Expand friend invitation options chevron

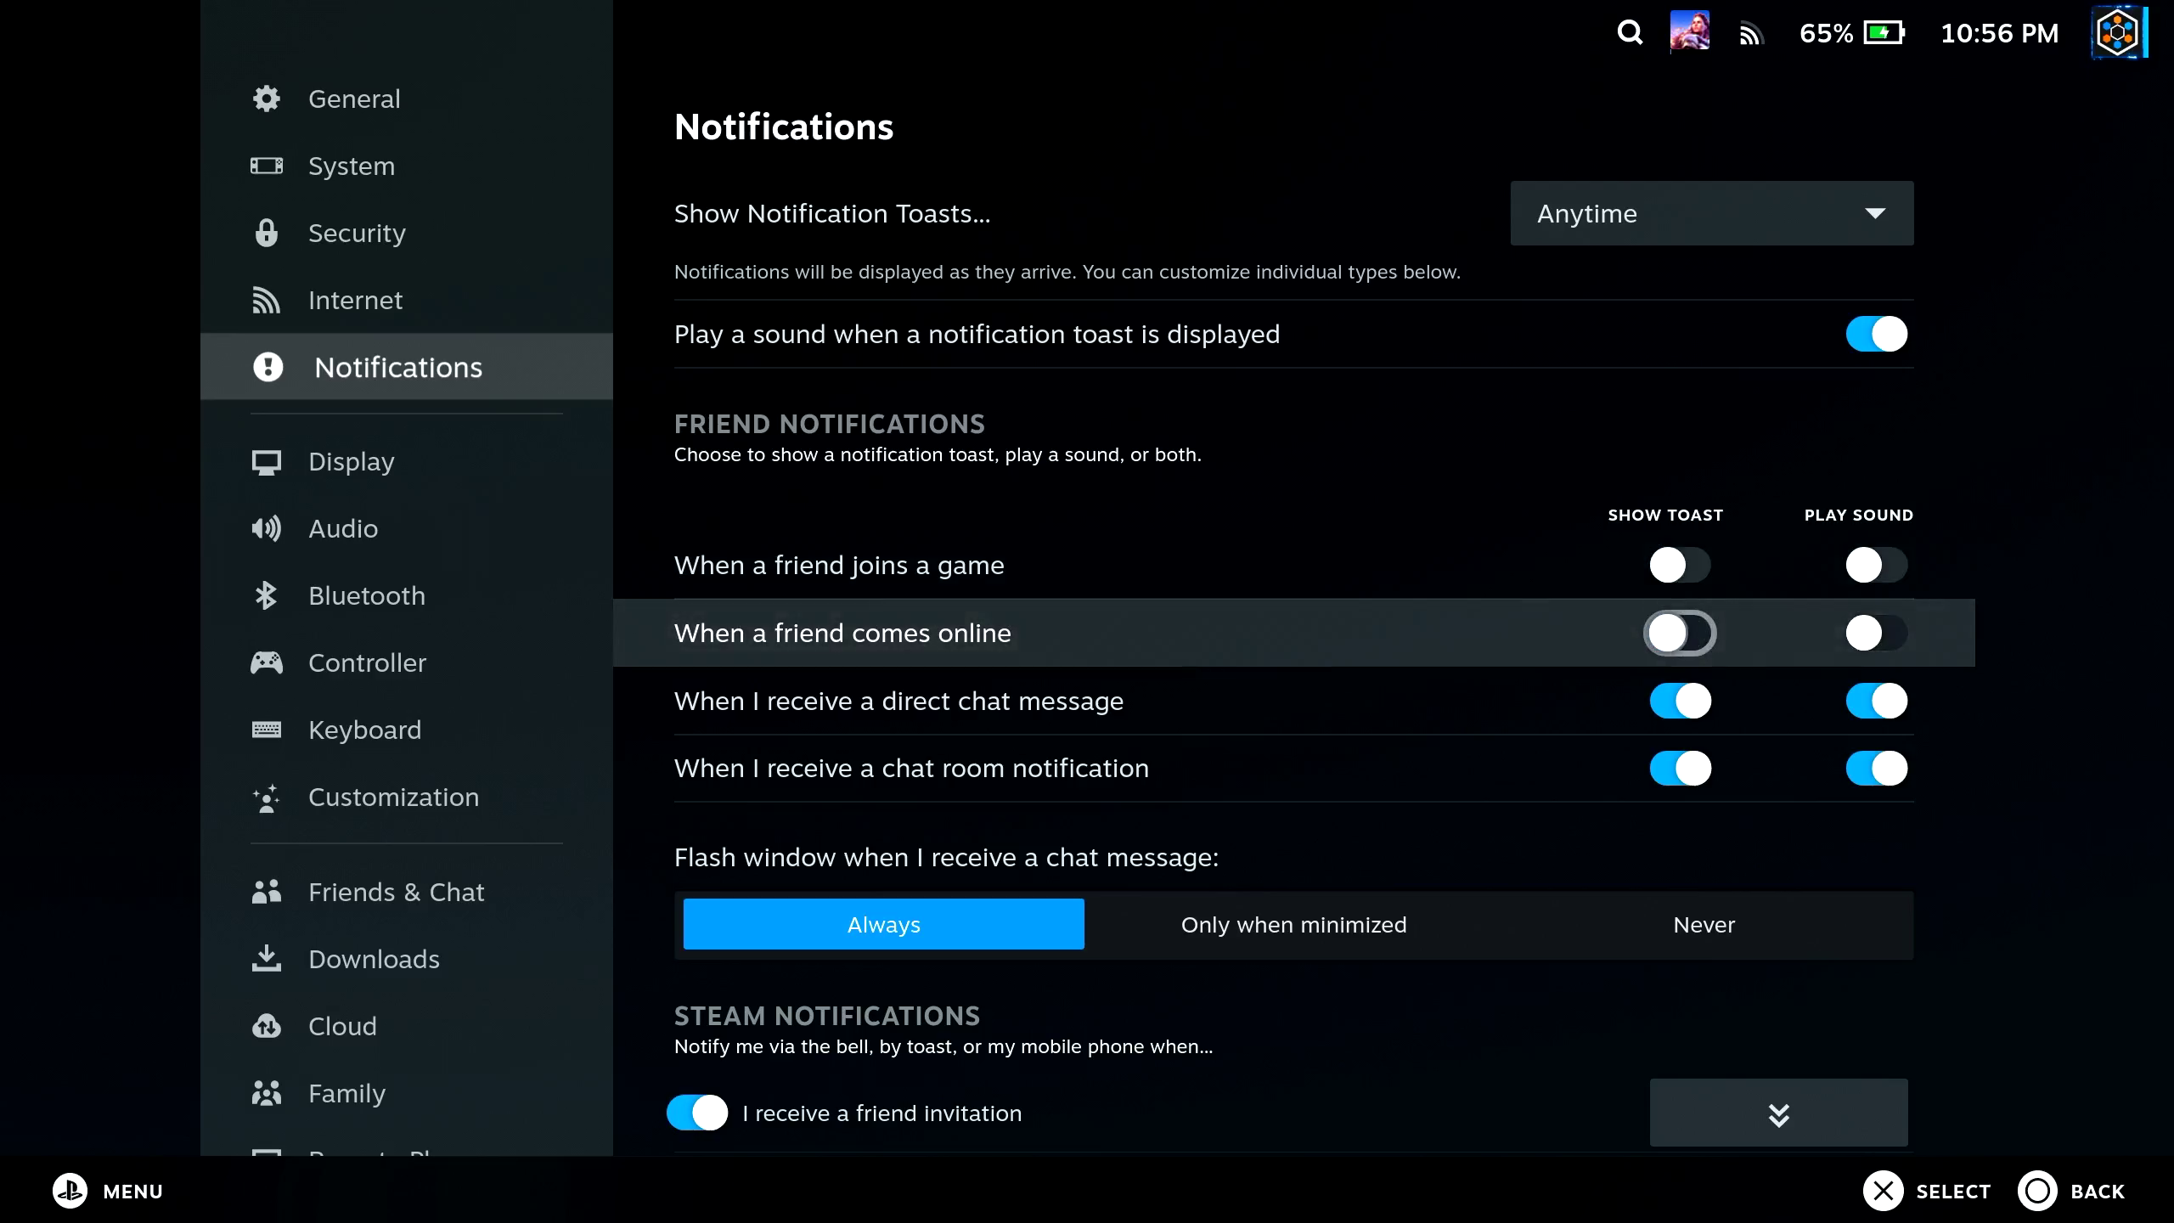[1778, 1113]
